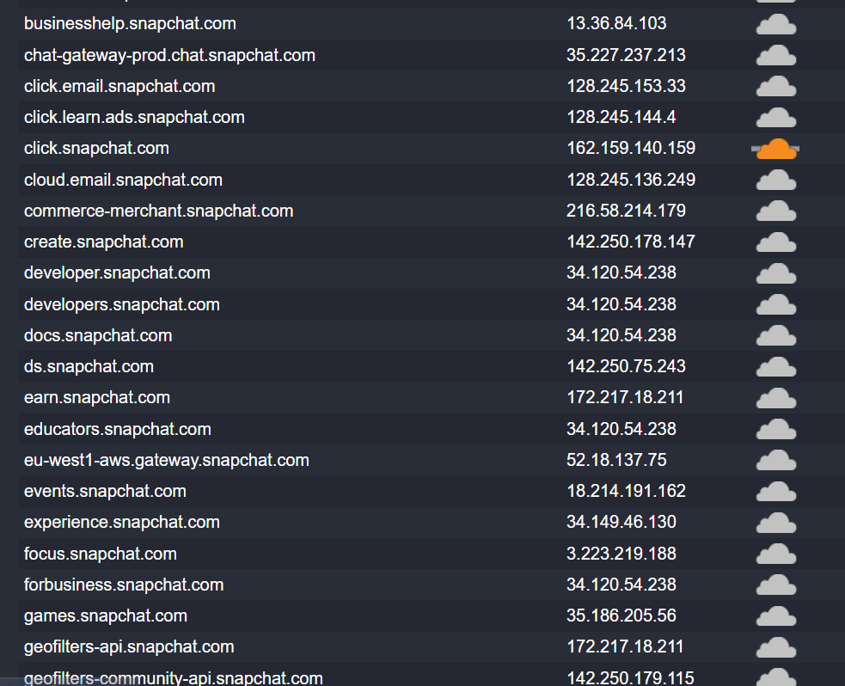This screenshot has width=845, height=686.
Task: Click the grey cloud icon for cloud.email.snapchat.com
Action: pyautogui.click(x=776, y=181)
